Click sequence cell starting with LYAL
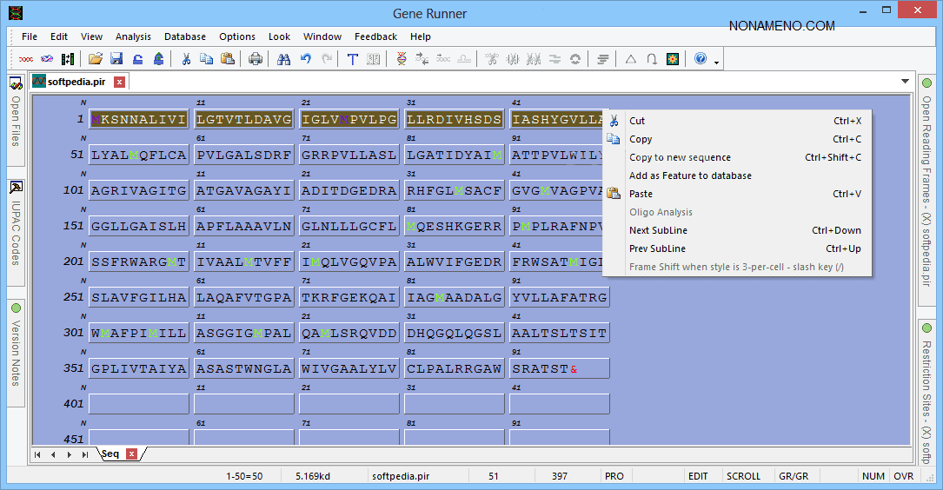943x490 pixels. point(138,155)
